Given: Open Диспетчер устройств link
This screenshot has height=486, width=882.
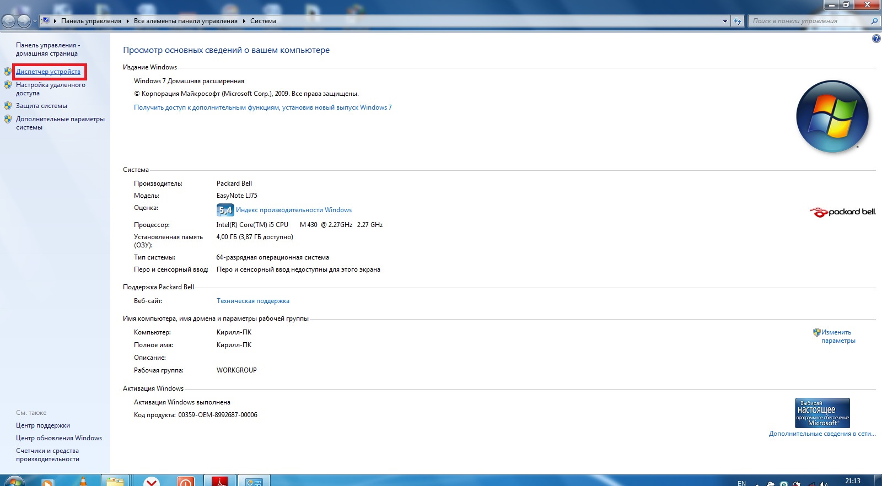Looking at the screenshot, I should pyautogui.click(x=48, y=72).
